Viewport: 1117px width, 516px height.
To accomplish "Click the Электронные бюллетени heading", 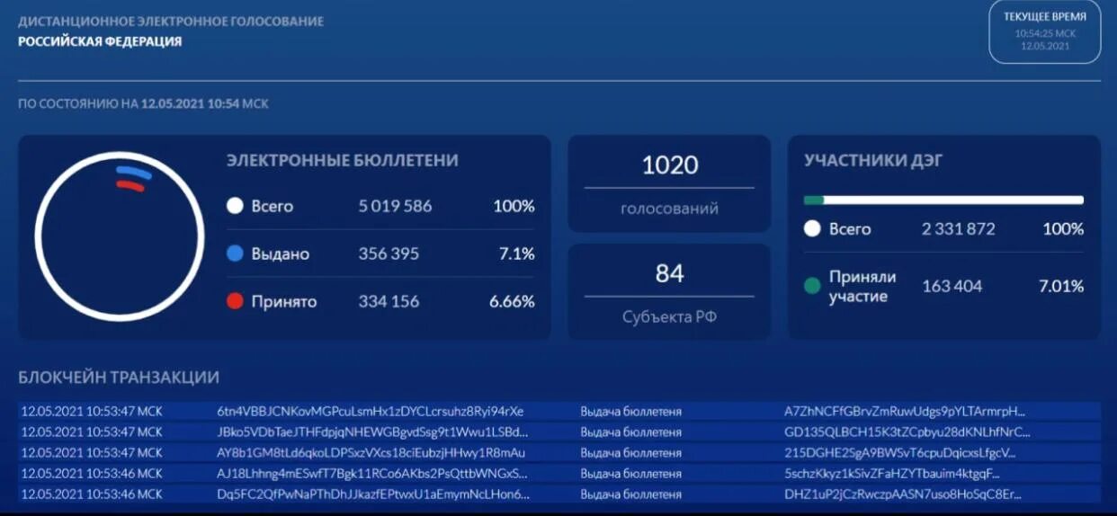I will [342, 160].
